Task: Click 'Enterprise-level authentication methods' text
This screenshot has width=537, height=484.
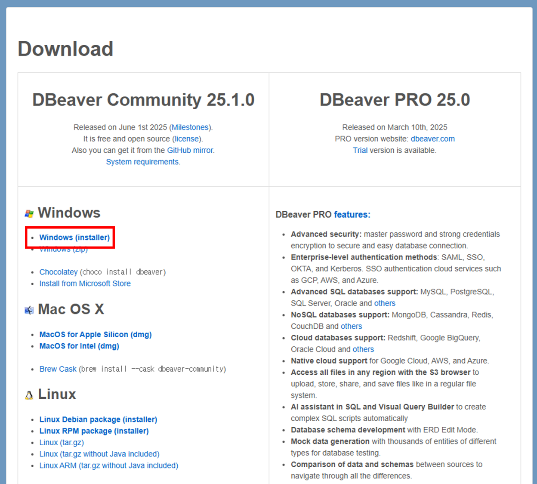Action: coord(364,257)
